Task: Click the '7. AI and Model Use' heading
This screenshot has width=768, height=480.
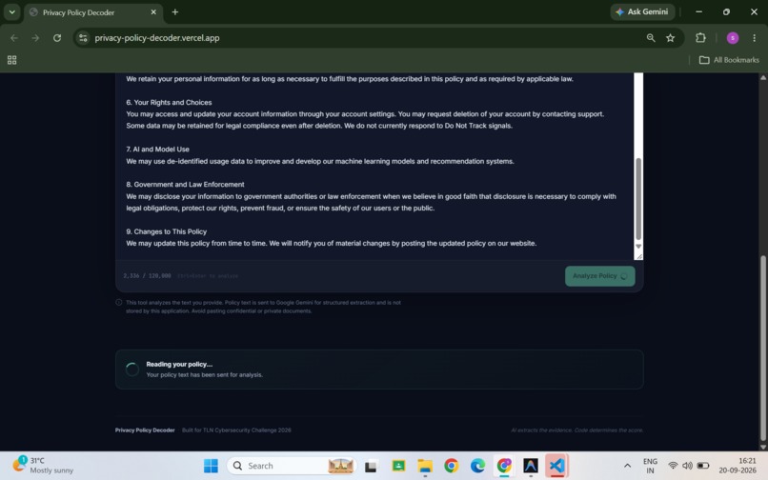Action: coord(158,149)
